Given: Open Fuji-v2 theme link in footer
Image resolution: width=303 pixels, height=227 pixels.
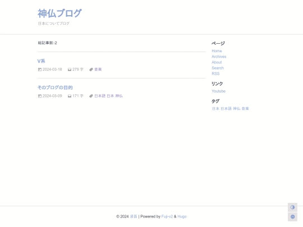Looking at the screenshot, I should coord(167,216).
